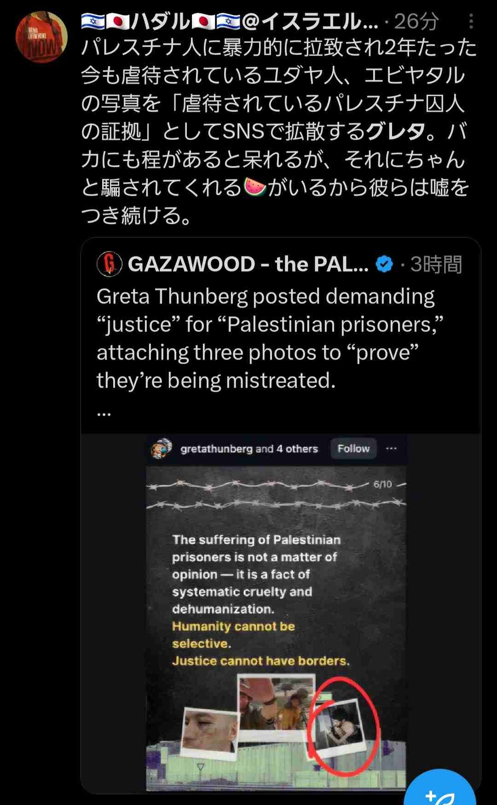Click the Follow button beside gretathunberg
The image size is (497, 805).
[353, 448]
